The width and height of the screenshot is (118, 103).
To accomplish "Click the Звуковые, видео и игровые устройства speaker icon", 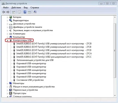I will [11, 30].
